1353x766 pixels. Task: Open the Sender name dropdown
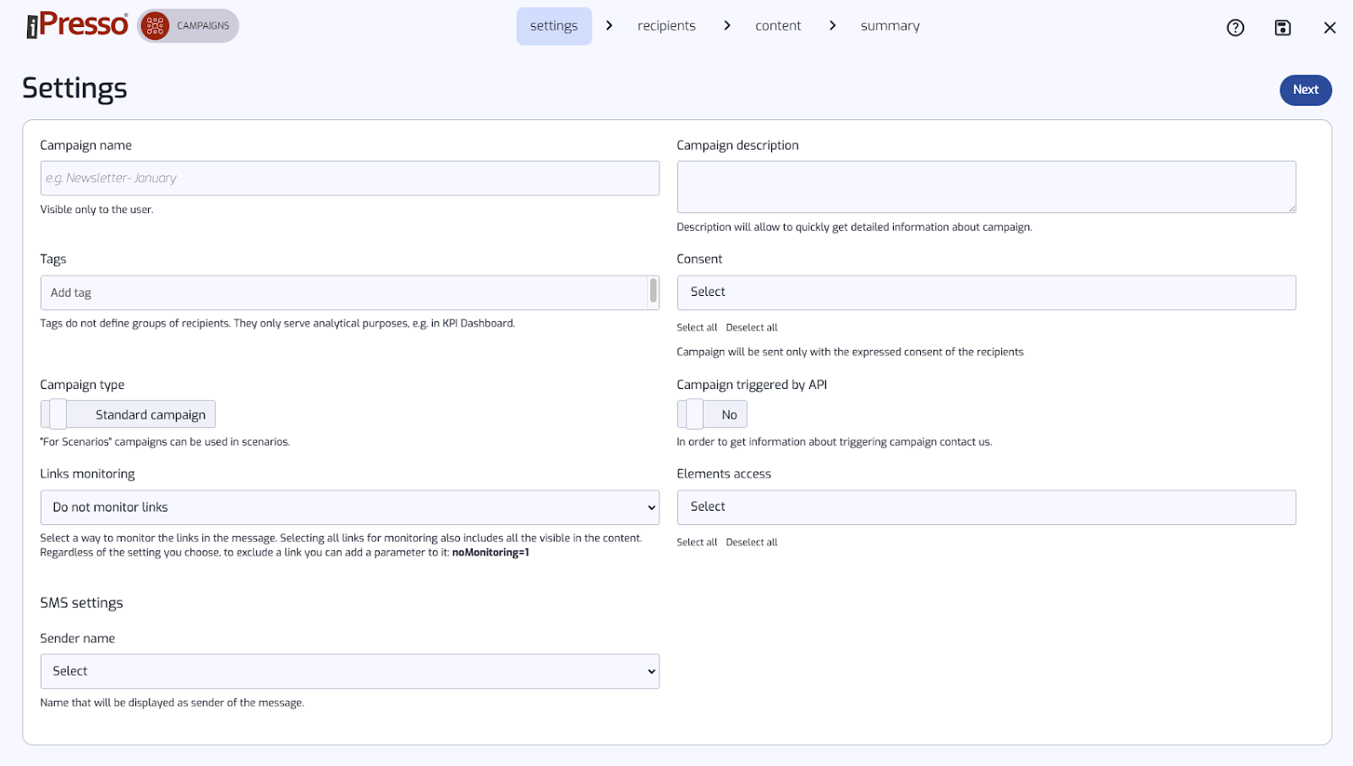pos(349,671)
